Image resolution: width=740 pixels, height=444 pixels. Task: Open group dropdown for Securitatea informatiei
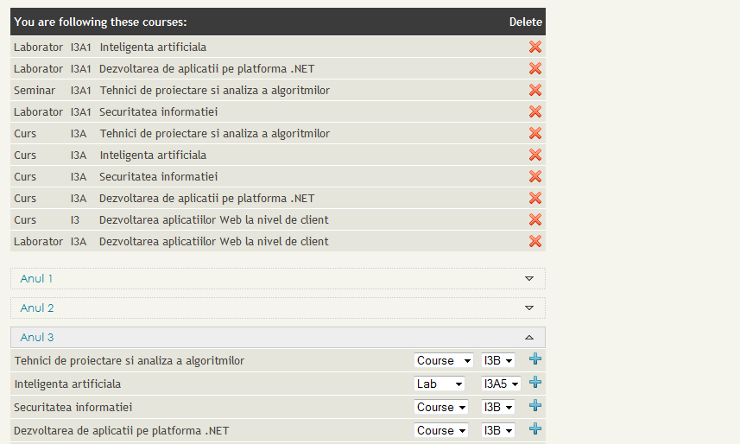(x=498, y=407)
